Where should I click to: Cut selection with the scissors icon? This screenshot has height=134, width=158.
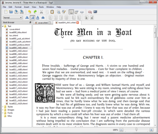[41, 12]
